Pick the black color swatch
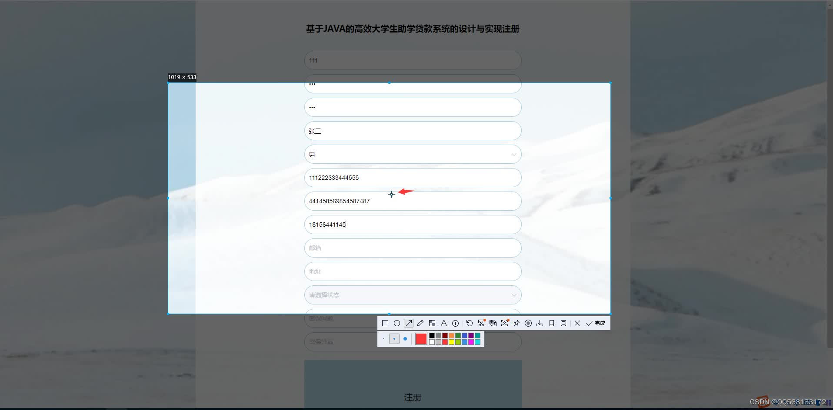 click(x=432, y=335)
